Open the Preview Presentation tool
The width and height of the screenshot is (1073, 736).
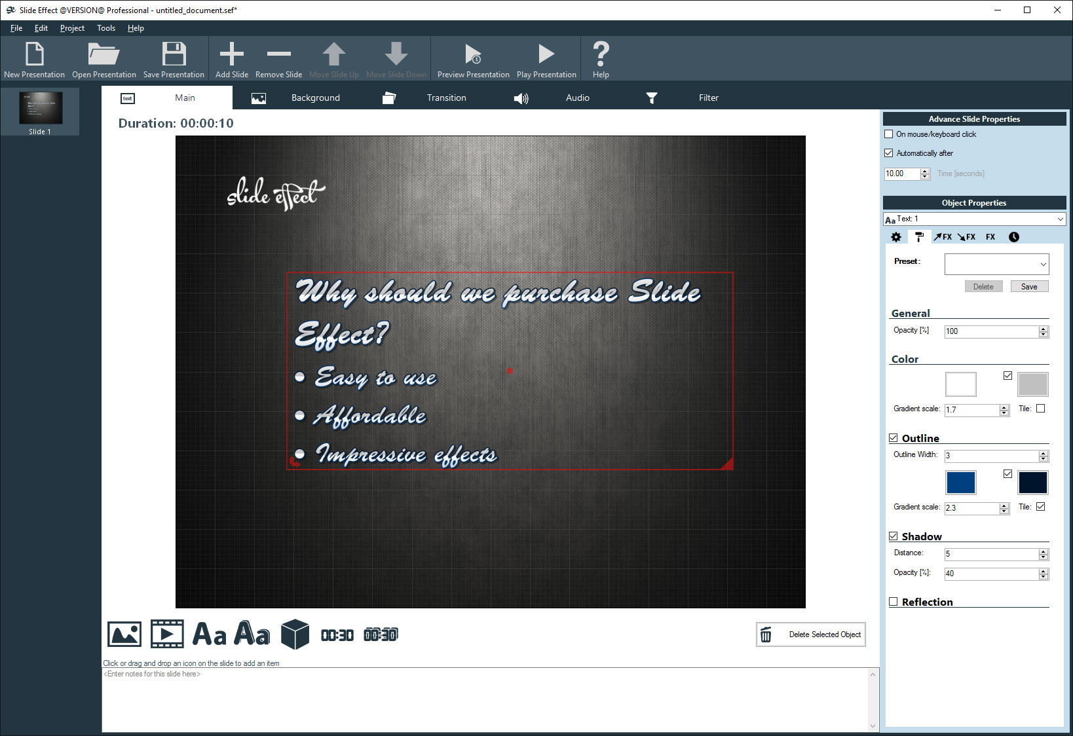tap(472, 58)
